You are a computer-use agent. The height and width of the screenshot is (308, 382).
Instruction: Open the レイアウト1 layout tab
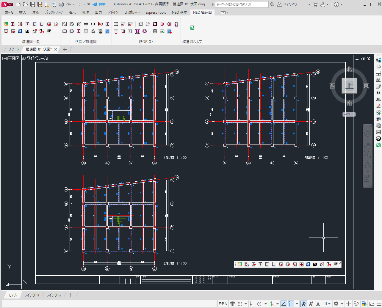click(x=32, y=295)
